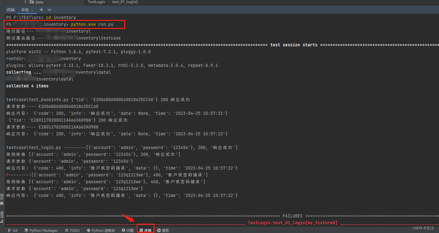Select the 本地 terminal tab
The width and height of the screenshot is (439, 233).
coord(25,10)
